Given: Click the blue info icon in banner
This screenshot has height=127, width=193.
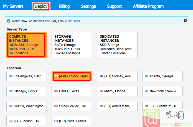Looking at the screenshot, I should pyautogui.click(x=9, y=21).
